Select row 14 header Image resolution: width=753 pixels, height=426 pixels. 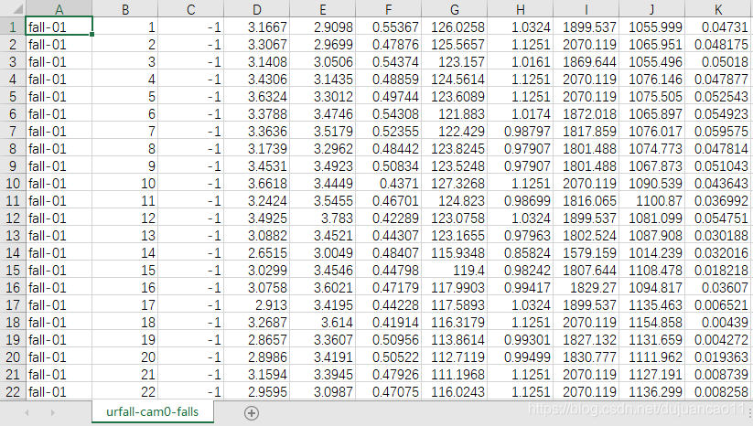(13, 253)
